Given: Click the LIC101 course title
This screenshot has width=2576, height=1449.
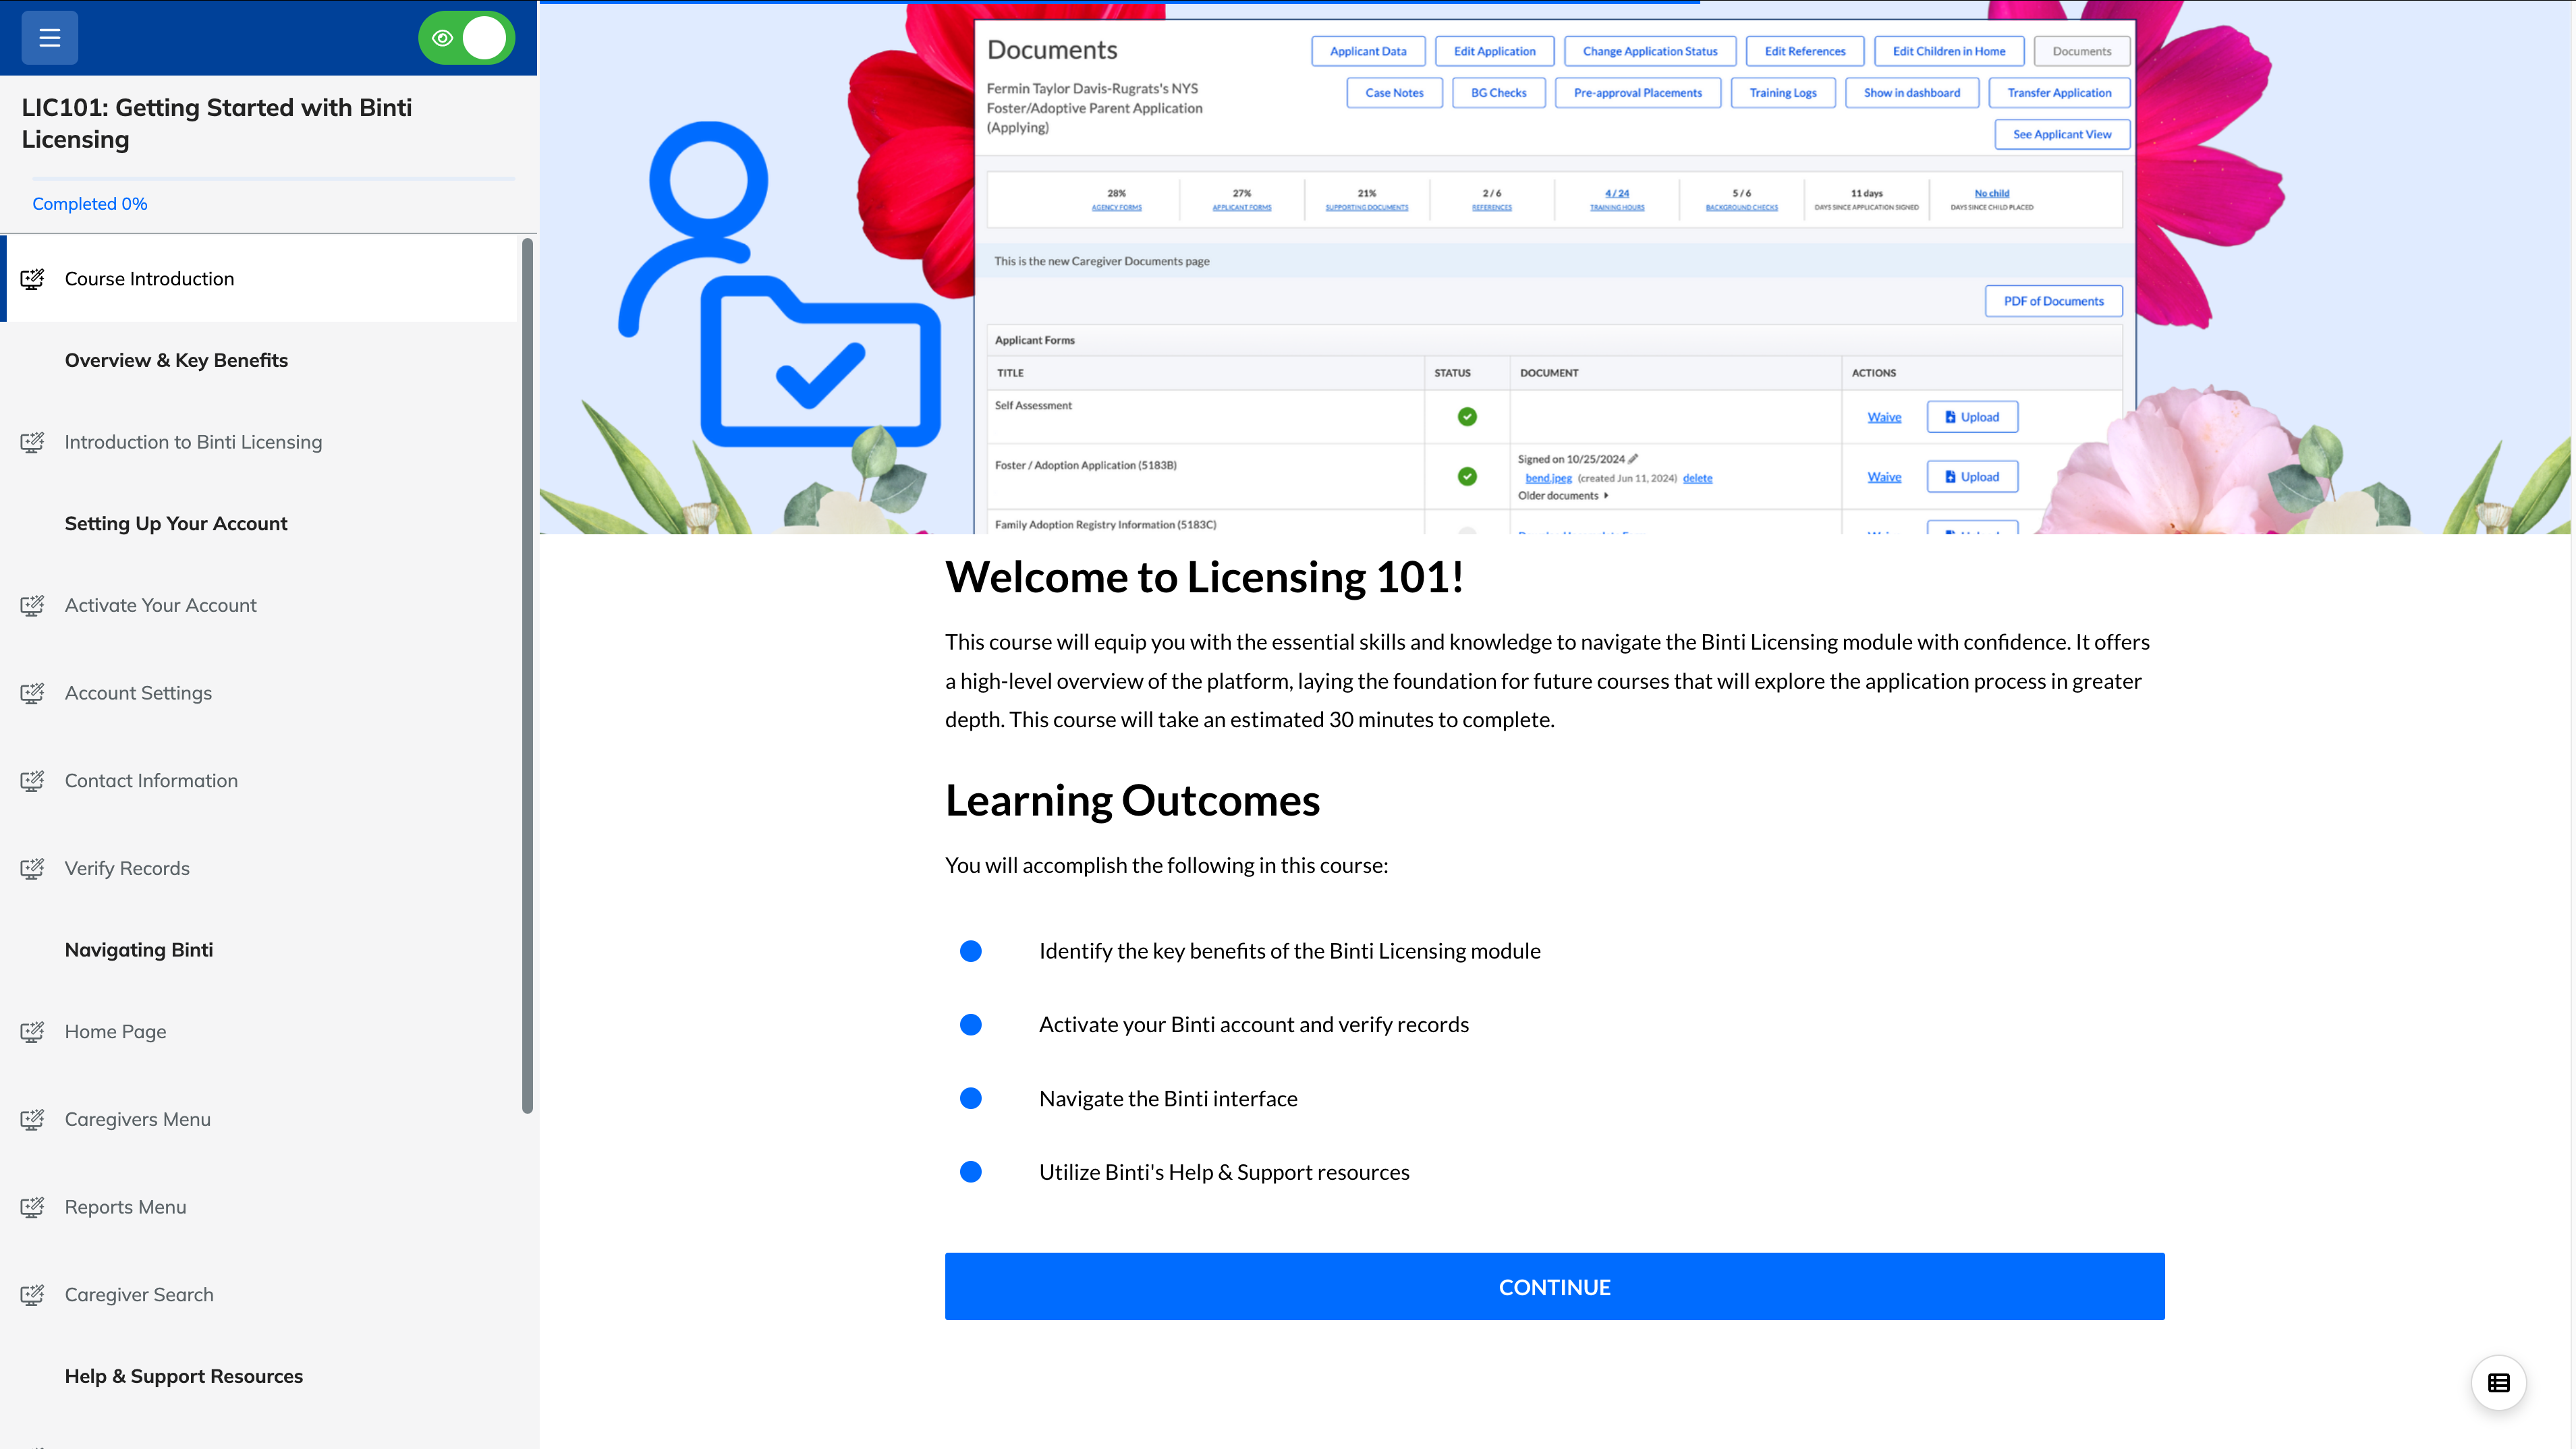Looking at the screenshot, I should (x=217, y=123).
